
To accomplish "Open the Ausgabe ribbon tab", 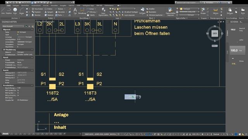I will (63, 5).
